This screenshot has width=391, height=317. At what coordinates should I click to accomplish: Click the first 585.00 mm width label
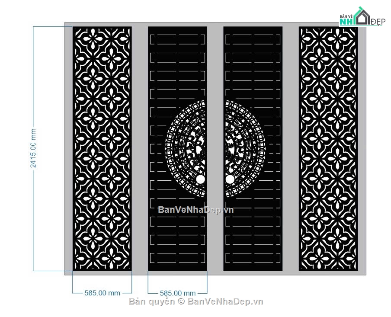pyautogui.click(x=102, y=293)
